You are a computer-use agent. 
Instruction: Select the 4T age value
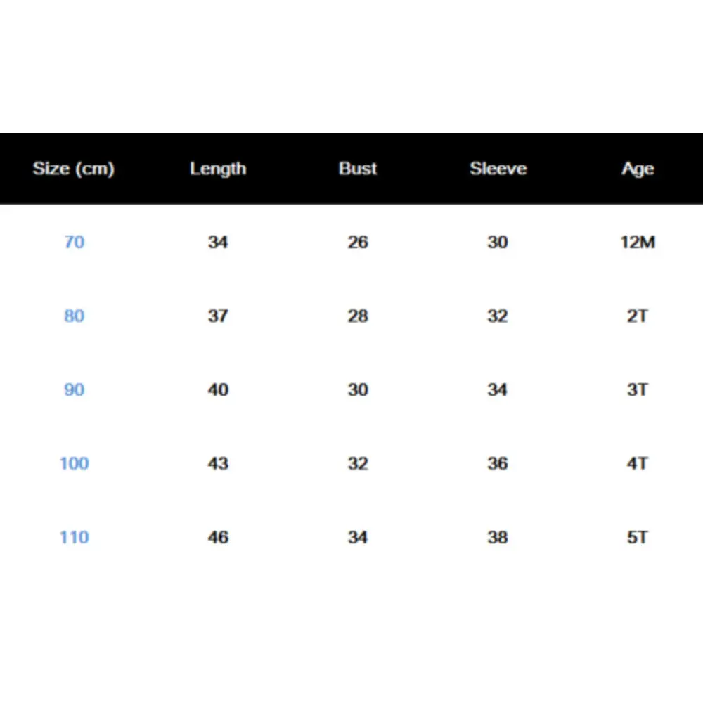tap(638, 463)
